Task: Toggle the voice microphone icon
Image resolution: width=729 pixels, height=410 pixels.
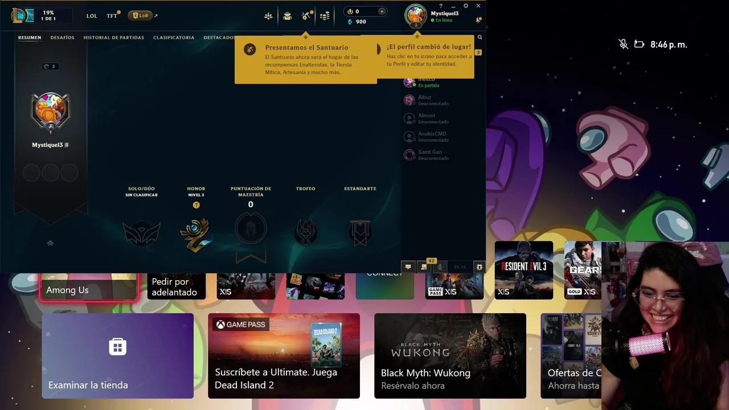Action: point(440,266)
